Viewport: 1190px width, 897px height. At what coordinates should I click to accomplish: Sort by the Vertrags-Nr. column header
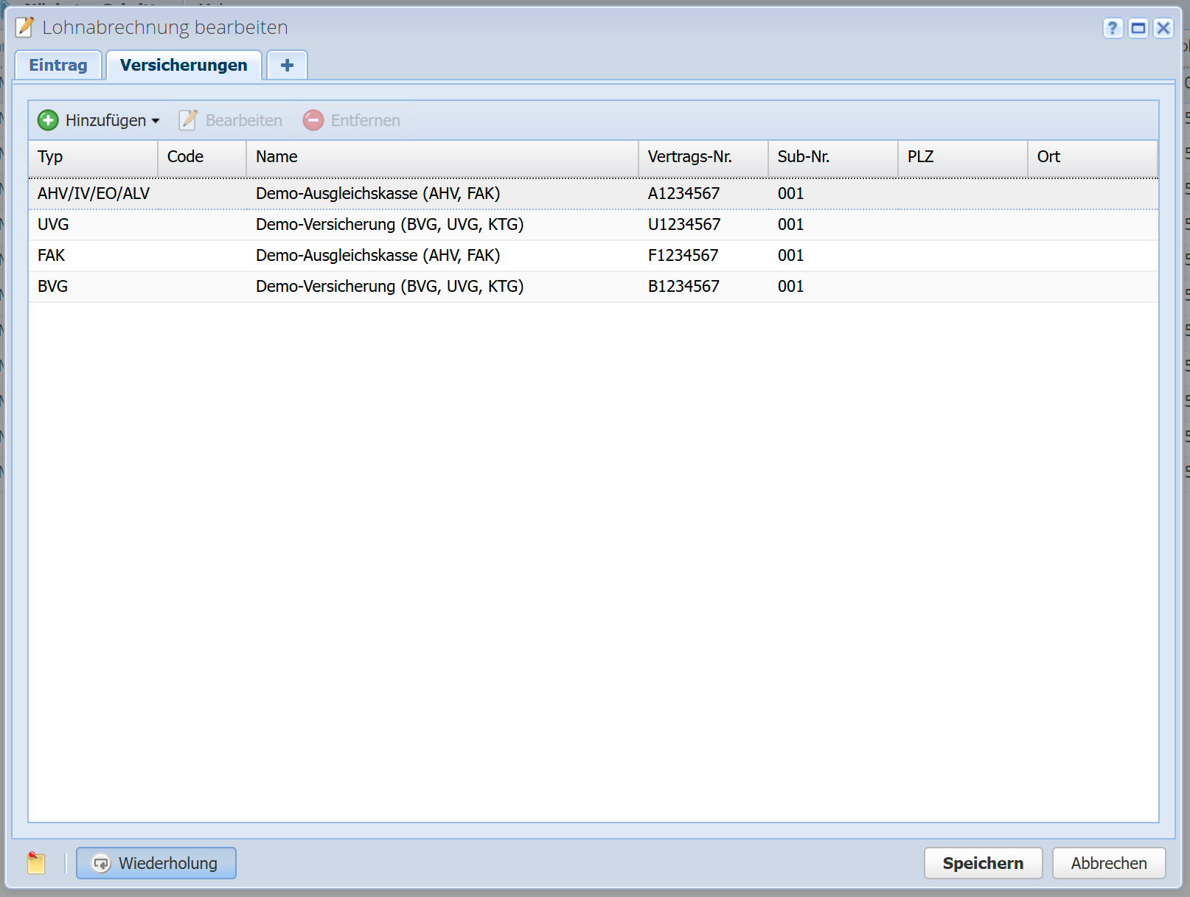tap(702, 157)
